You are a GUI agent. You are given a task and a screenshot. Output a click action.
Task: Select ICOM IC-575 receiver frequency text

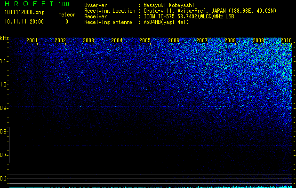[189, 16]
